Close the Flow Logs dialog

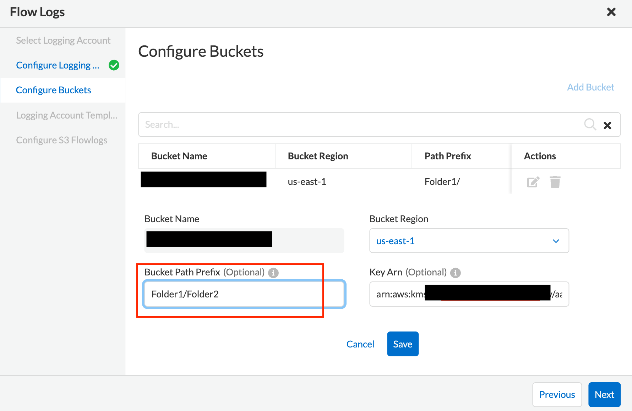pos(611,12)
